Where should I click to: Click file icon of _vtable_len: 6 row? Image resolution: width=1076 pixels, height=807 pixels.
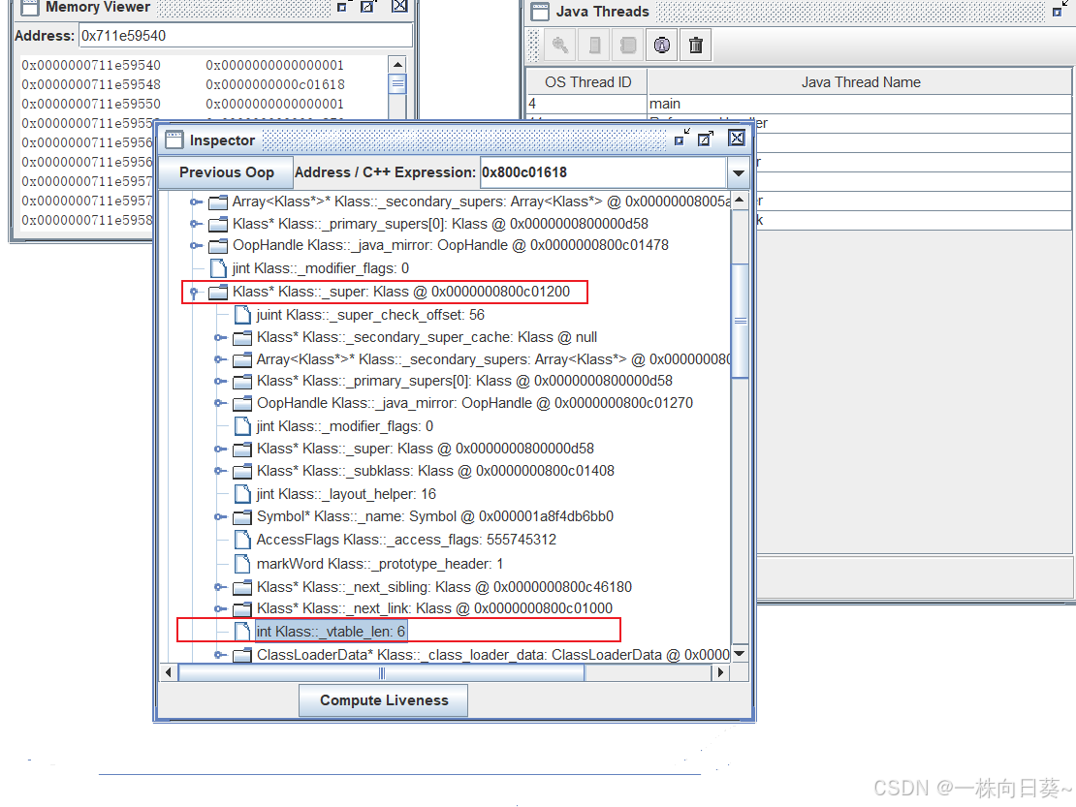pyautogui.click(x=242, y=631)
